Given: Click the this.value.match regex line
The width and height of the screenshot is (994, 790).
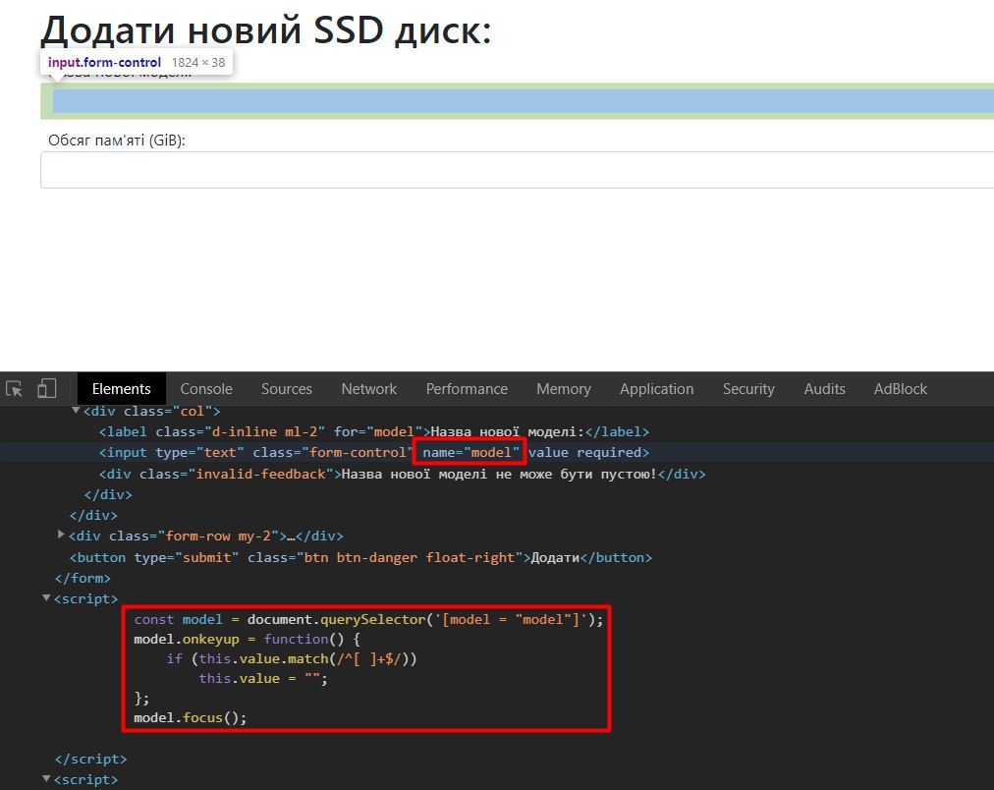Looking at the screenshot, I should pyautogui.click(x=292, y=658).
